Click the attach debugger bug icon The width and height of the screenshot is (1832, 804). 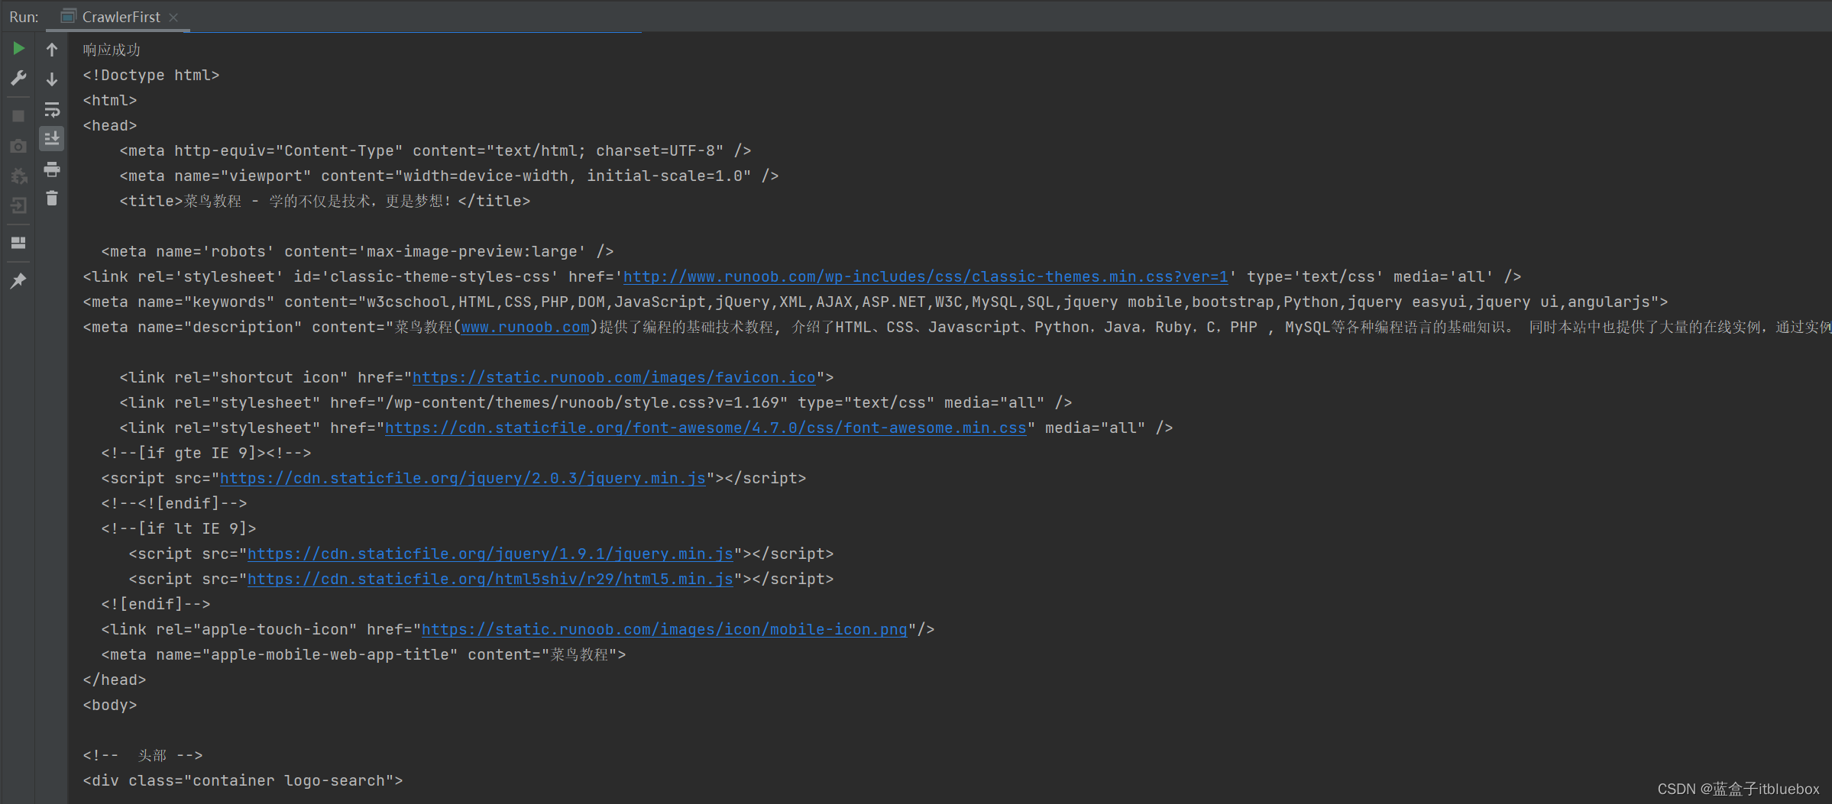click(18, 176)
